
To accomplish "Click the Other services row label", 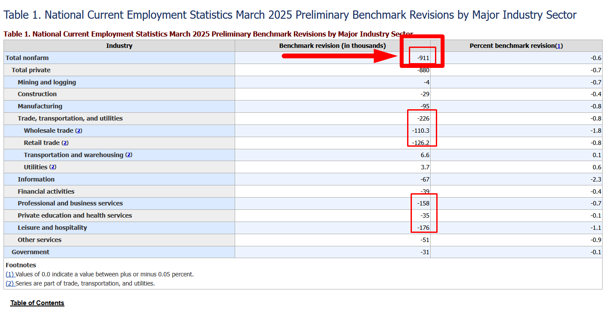I will (40, 240).
